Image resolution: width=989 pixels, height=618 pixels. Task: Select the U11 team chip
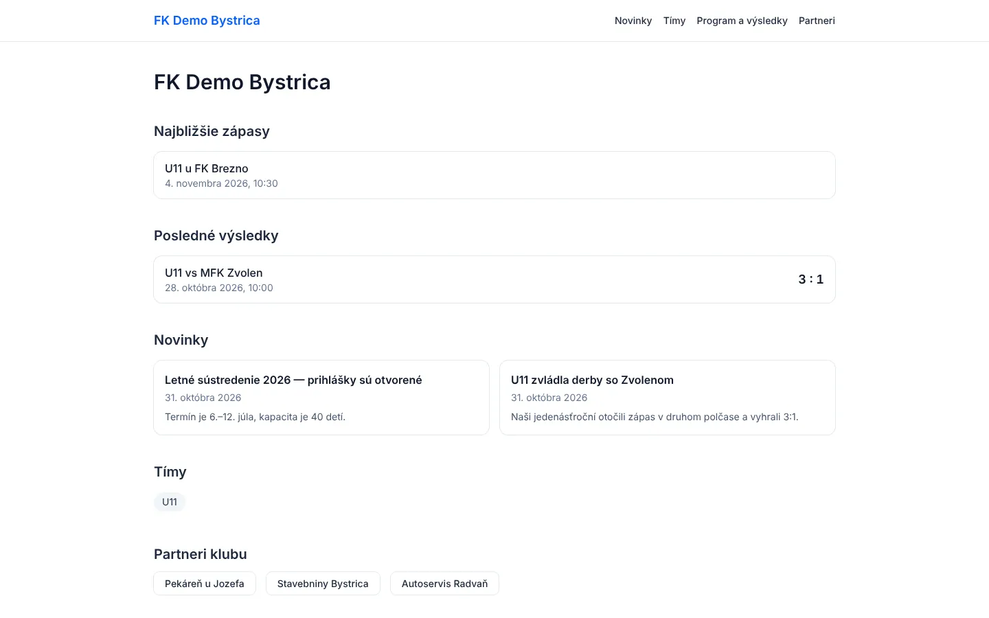[170, 502]
